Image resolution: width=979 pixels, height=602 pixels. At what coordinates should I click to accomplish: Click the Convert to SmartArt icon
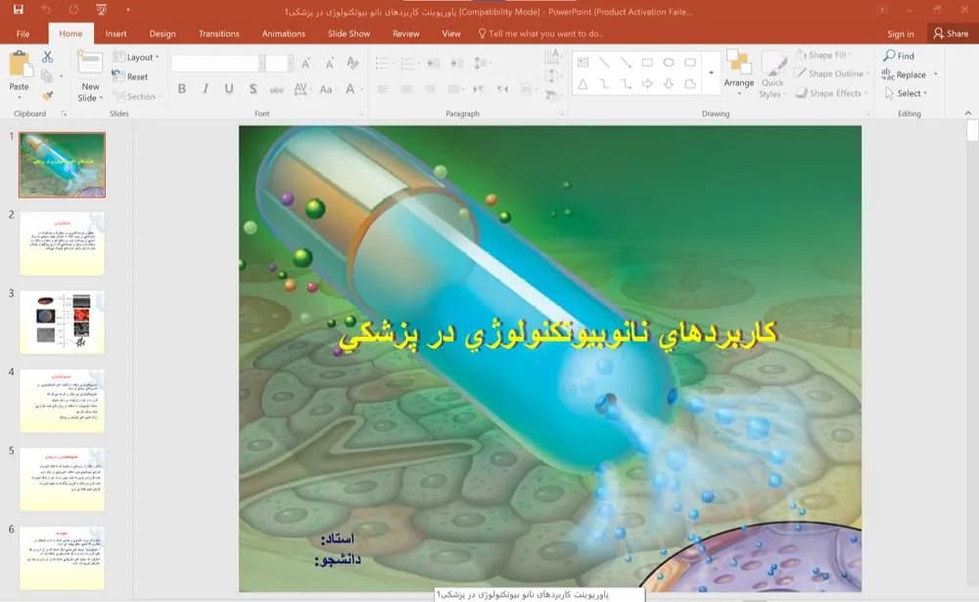click(552, 95)
